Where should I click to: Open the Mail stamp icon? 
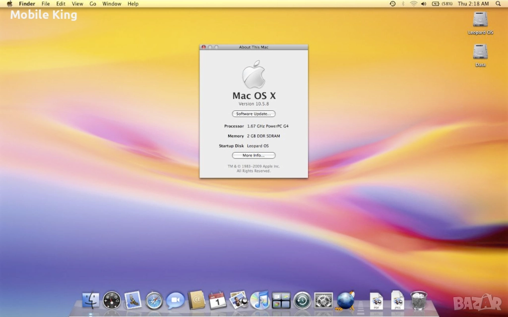tap(133, 300)
